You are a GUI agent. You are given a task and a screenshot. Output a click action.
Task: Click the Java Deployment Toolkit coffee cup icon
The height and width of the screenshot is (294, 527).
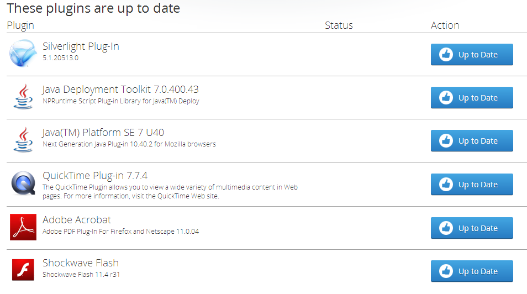[x=23, y=97]
